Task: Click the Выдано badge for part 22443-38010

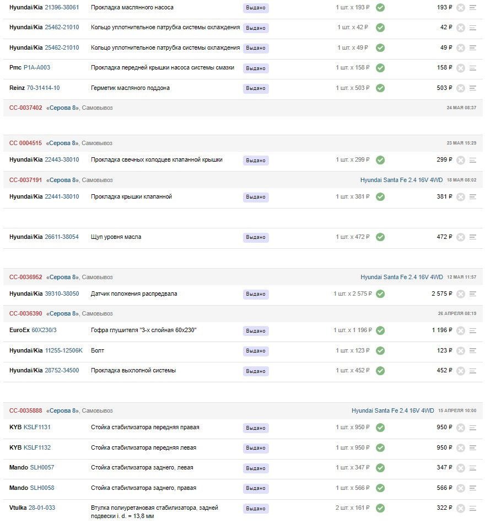Action: [256, 161]
